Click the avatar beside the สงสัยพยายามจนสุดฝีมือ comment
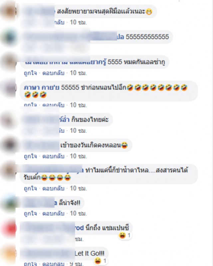The height and width of the screenshot is (266, 213). (x=9, y=11)
